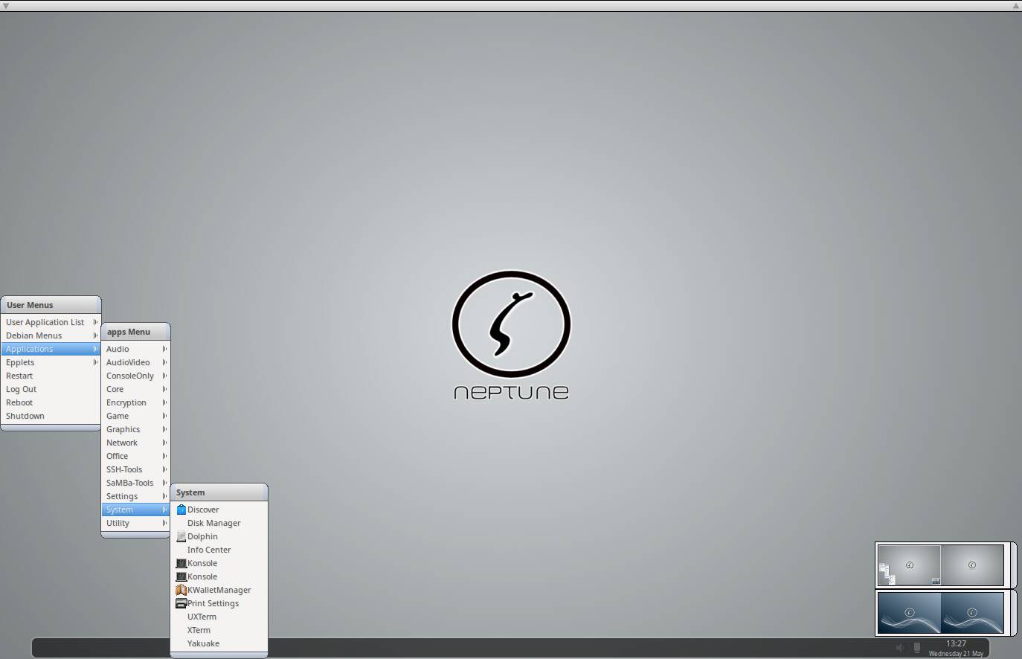Click the Print Settings printer icon

[181, 603]
